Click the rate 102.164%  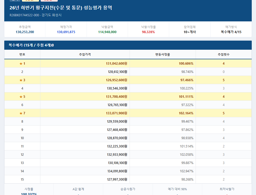186,113
